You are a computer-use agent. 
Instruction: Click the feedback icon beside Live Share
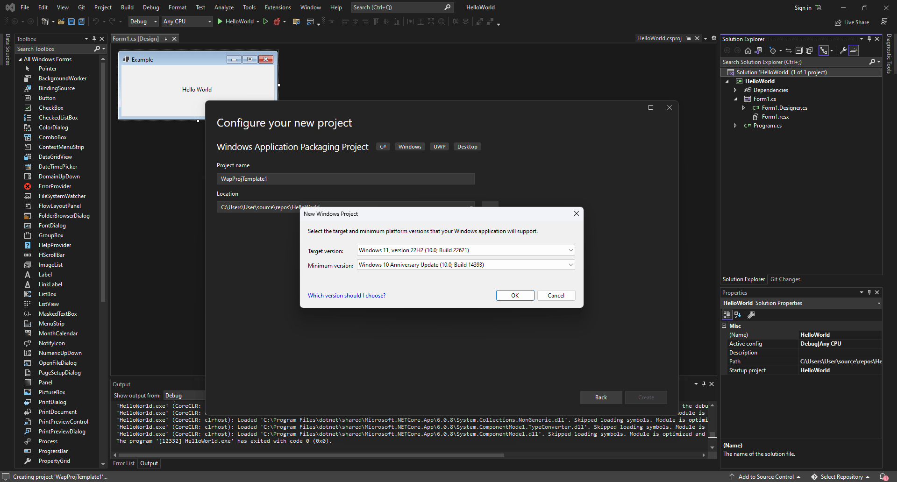point(884,22)
